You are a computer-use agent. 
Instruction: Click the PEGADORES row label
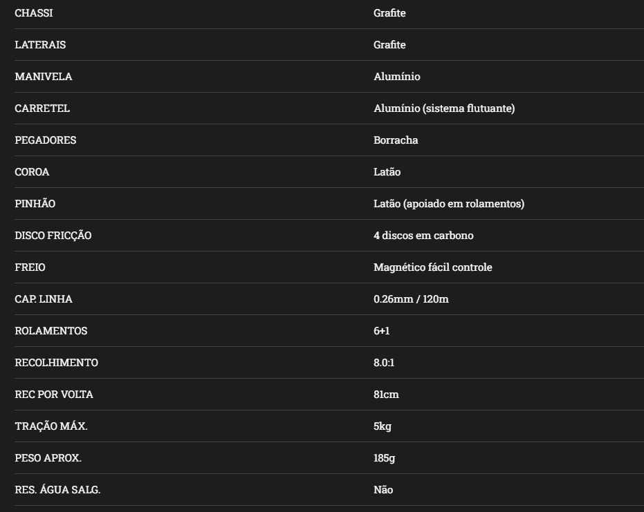click(46, 140)
